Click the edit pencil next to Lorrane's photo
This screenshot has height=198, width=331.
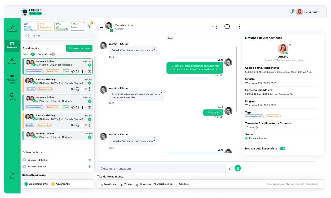pyautogui.click(x=290, y=45)
